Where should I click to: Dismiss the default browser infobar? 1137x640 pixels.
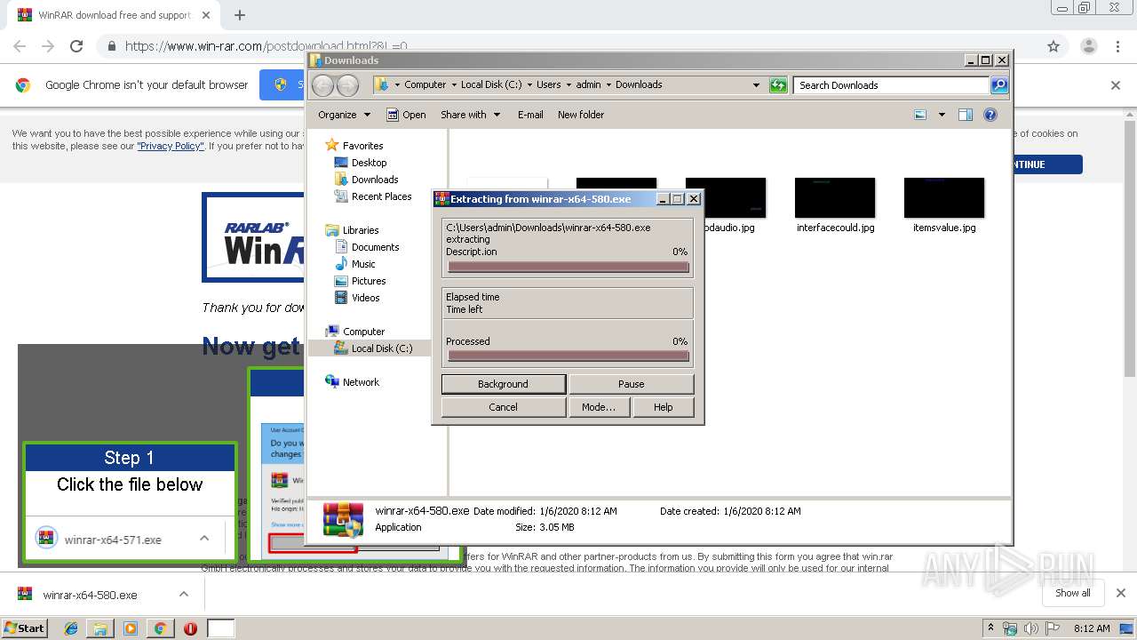tap(1116, 85)
